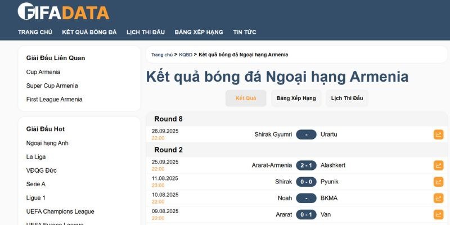Open stats chart icon for Shirak Gyumri–Urartu
This screenshot has width=450, height=225.
pos(438,134)
